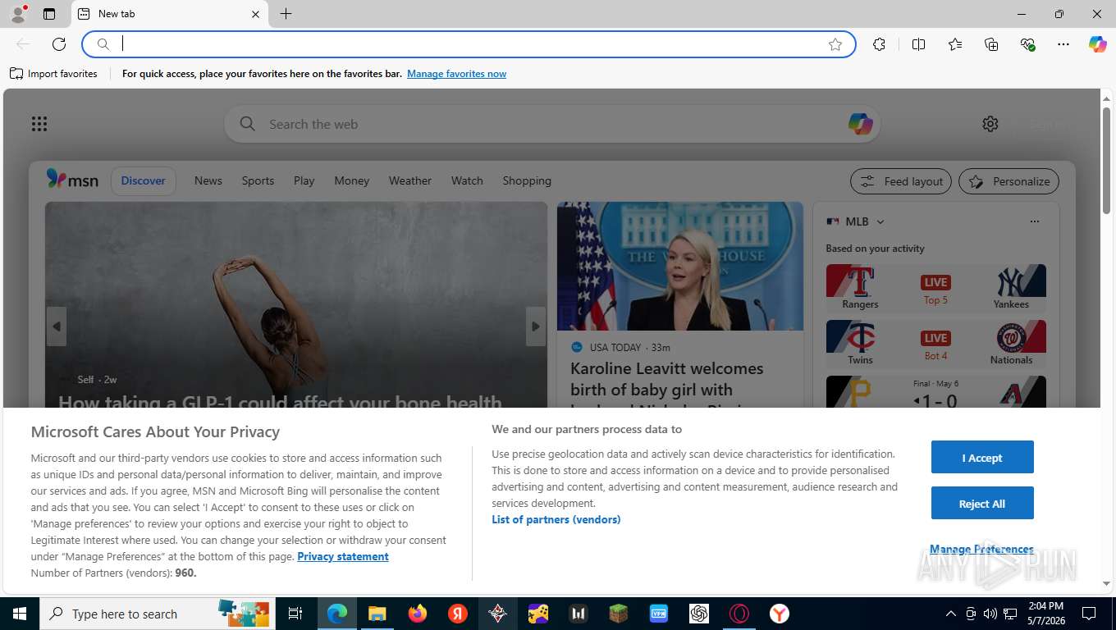Open the Settings and more ellipsis menu
This screenshot has height=630, width=1116.
(x=1063, y=44)
